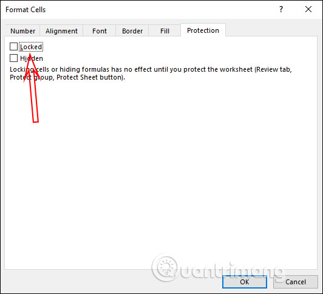Image resolution: width=323 pixels, height=294 pixels.
Task: Open the Alignment tab
Action: coord(61,31)
